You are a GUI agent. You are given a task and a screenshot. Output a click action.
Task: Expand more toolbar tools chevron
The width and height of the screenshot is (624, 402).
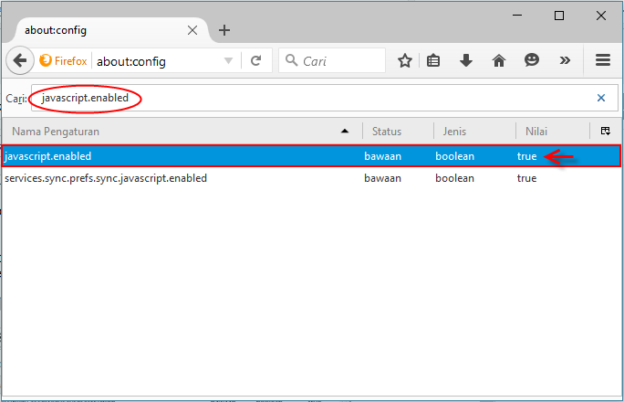tap(565, 60)
